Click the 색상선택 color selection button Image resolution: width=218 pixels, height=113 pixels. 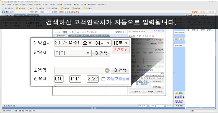pos(149,66)
